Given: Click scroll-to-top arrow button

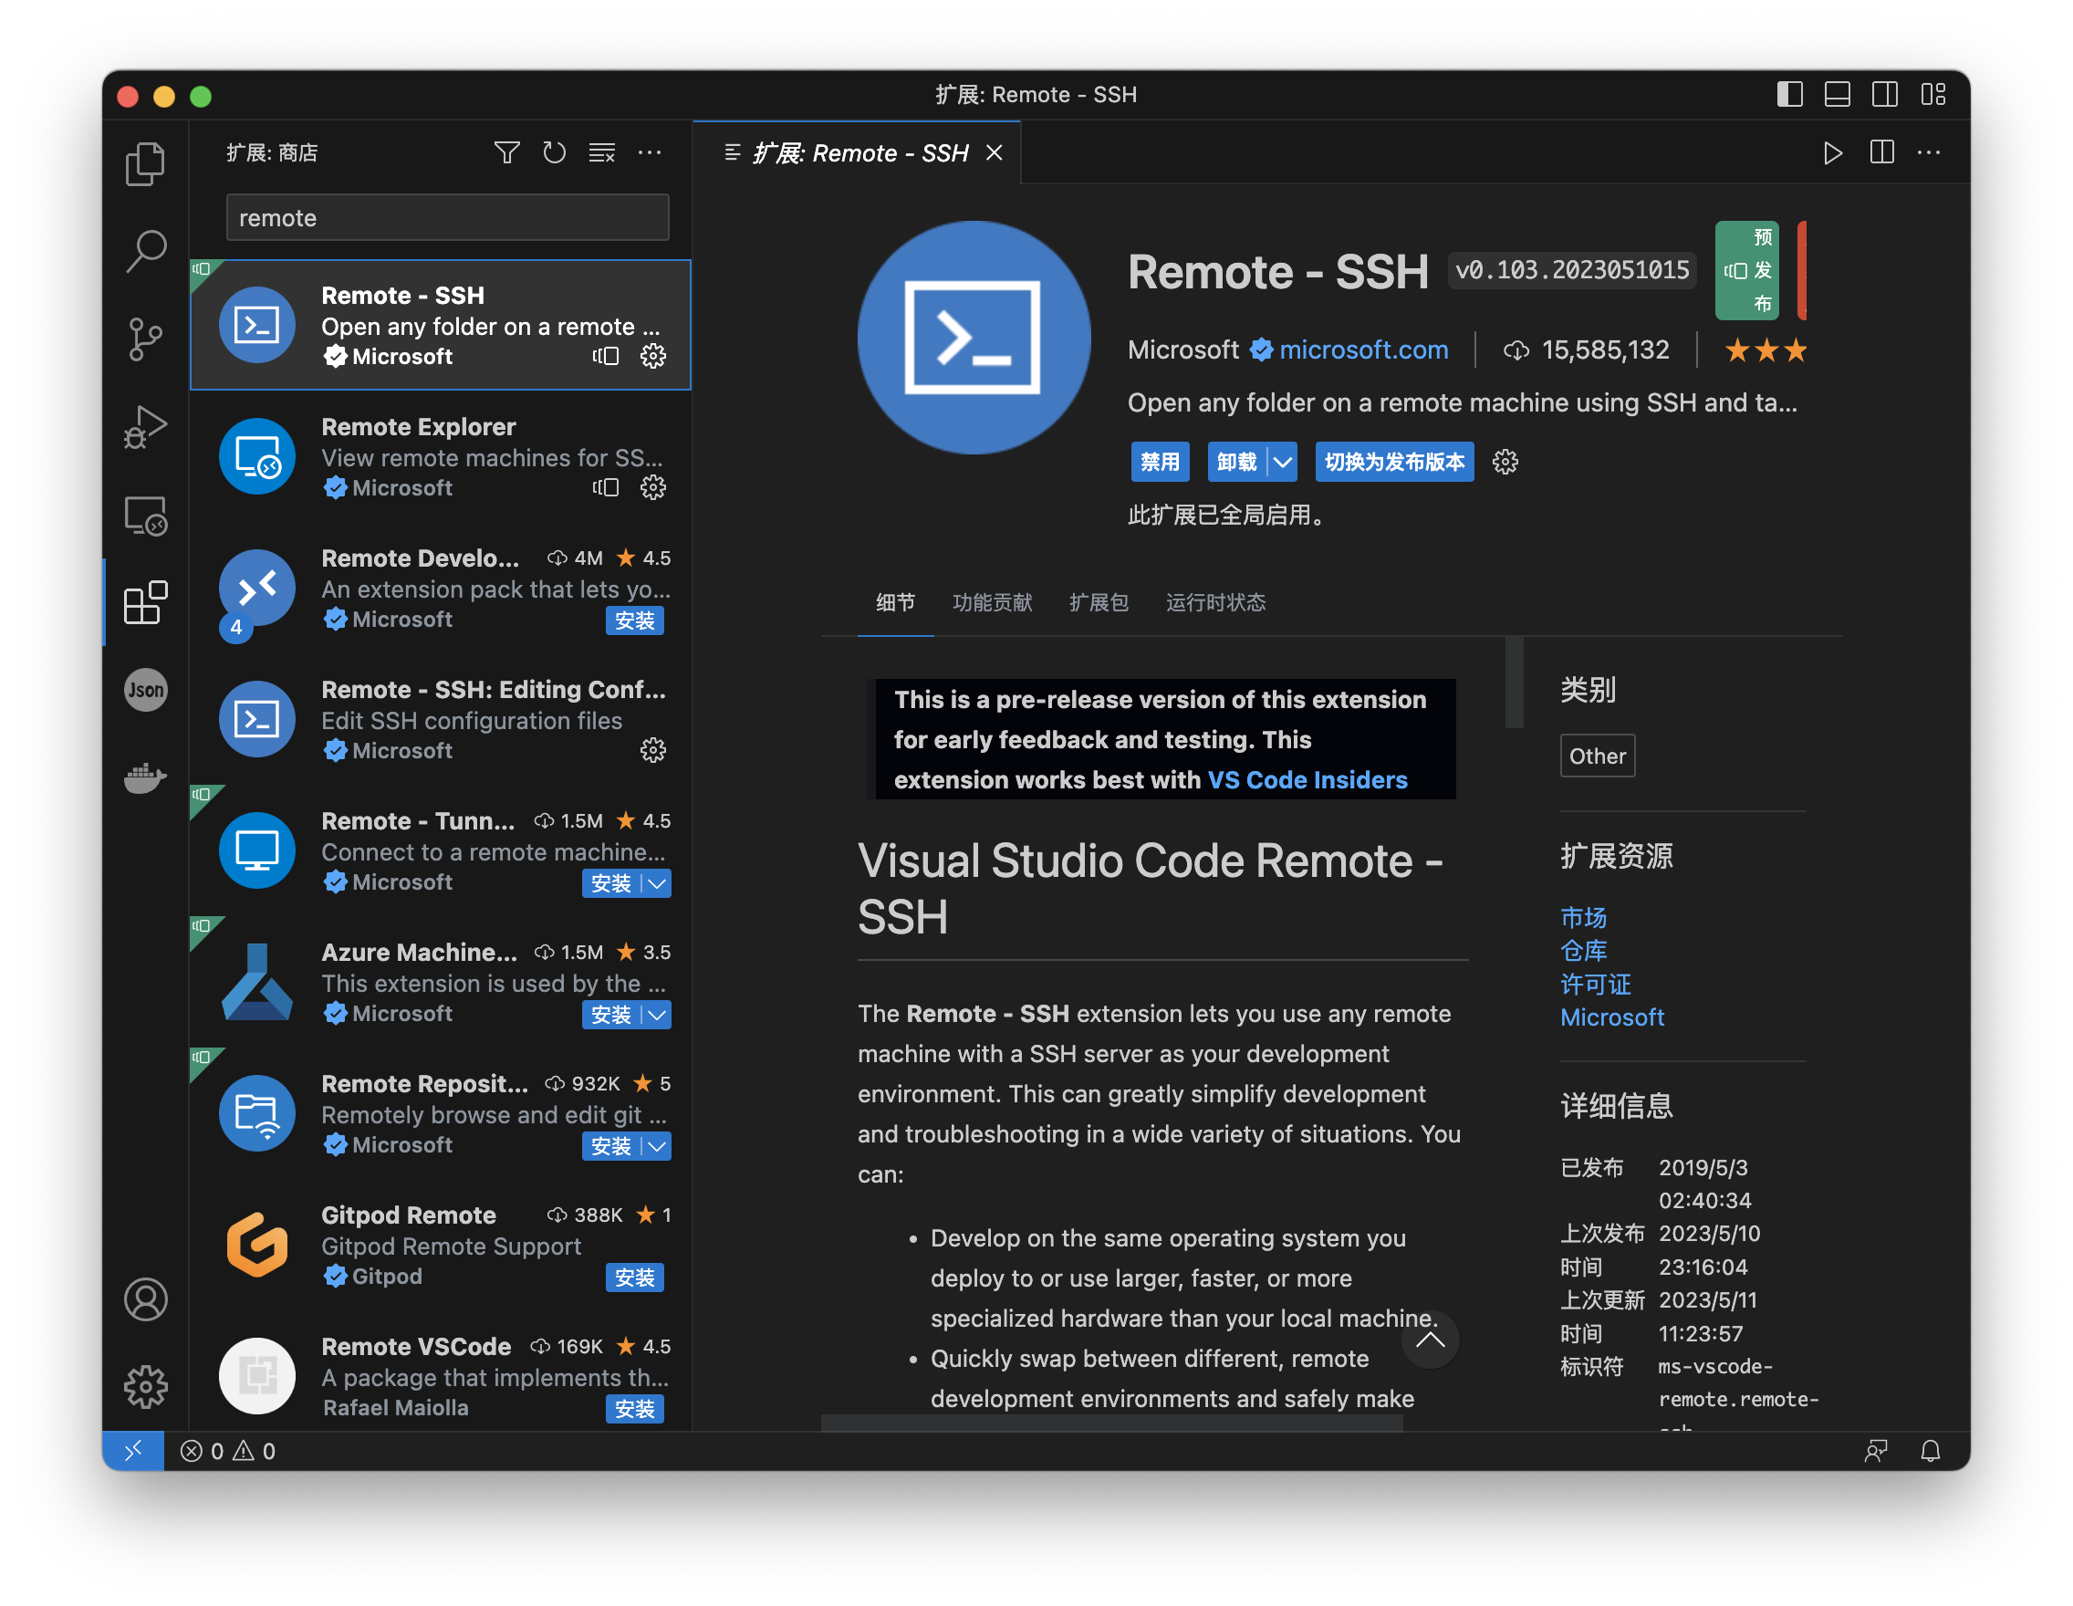Looking at the screenshot, I should (x=1430, y=1340).
